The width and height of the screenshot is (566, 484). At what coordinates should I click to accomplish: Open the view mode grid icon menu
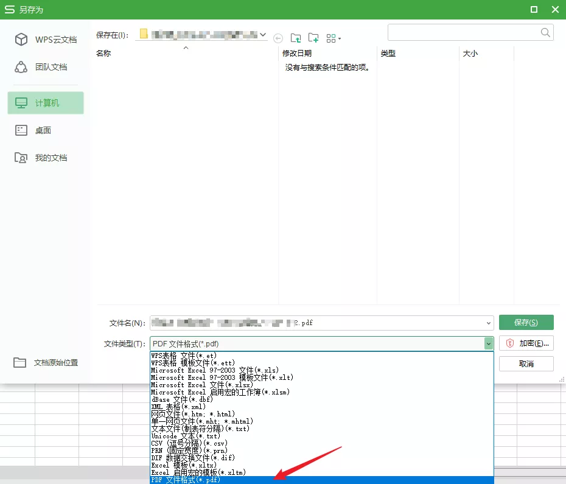pos(333,38)
